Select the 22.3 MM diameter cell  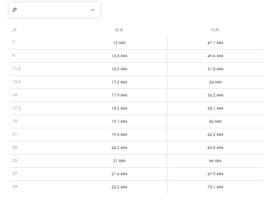[x=119, y=187]
